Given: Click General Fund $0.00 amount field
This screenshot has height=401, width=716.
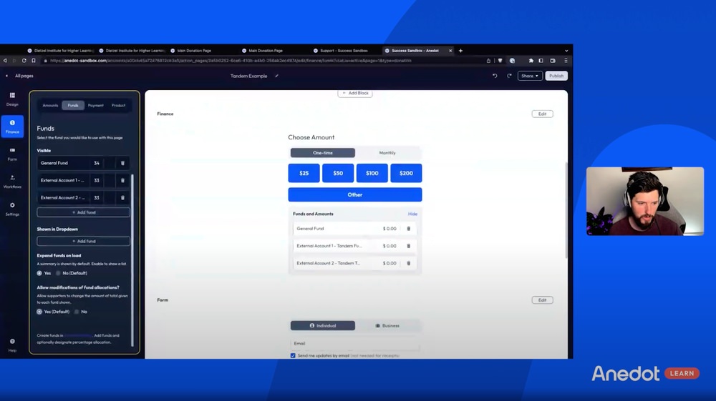Looking at the screenshot, I should tap(390, 229).
